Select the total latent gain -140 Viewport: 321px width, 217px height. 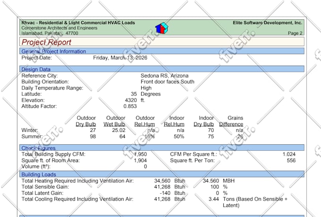(165, 193)
